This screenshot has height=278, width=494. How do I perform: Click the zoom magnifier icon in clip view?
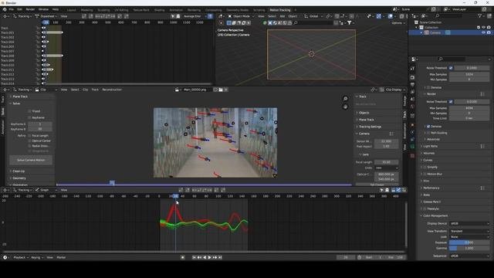tap(345, 99)
